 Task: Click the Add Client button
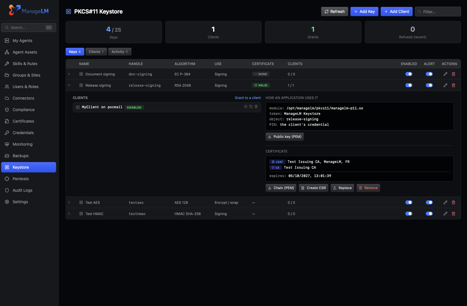pos(397,12)
